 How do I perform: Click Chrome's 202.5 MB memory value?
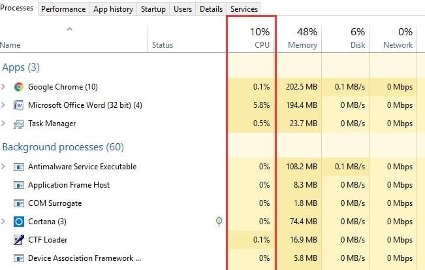pyautogui.click(x=302, y=87)
